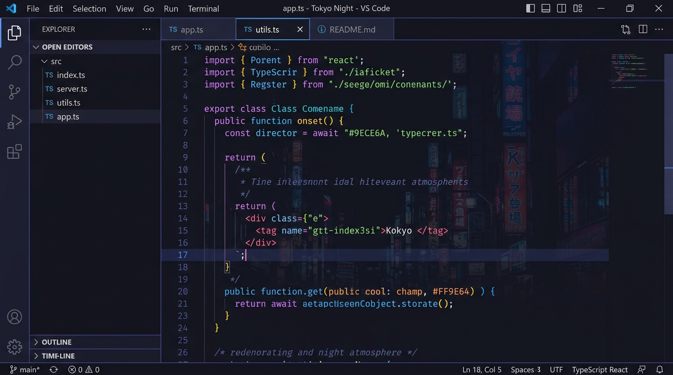
Task: Collapse the Open Editors section
Action: point(95,47)
